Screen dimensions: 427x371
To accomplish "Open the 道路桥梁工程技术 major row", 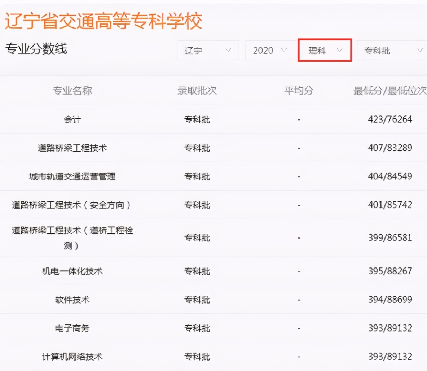I will tap(72, 148).
